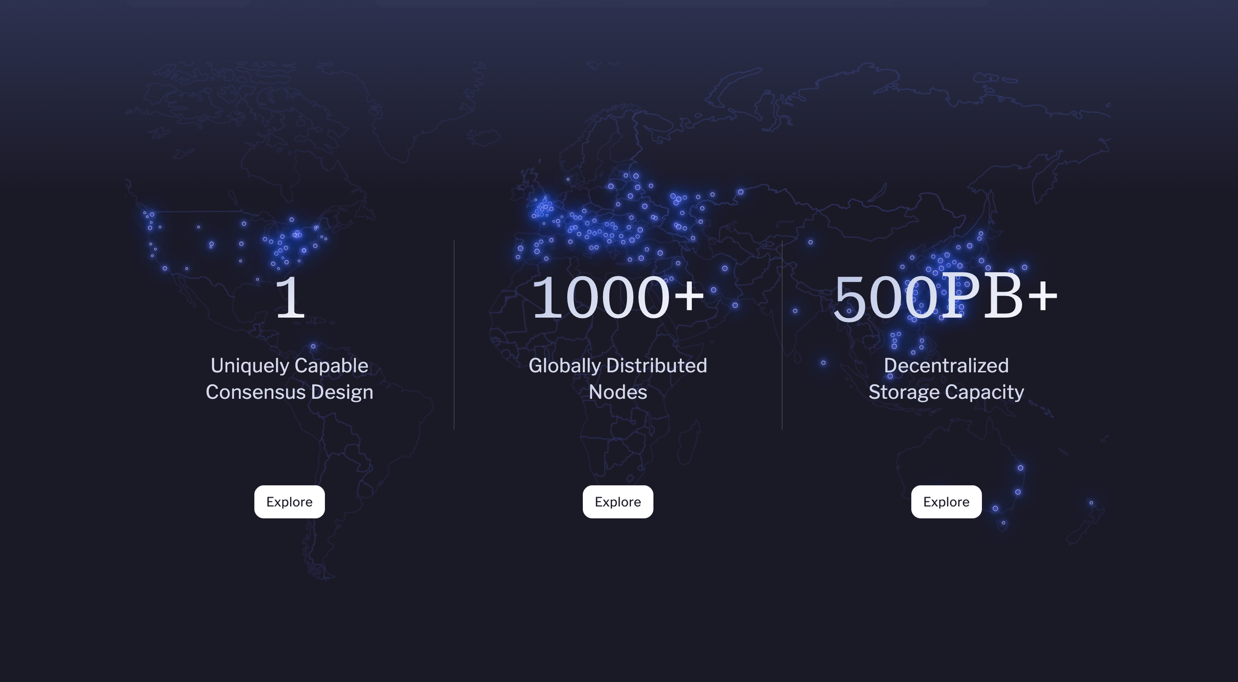Viewport: 1238px width, 682px height.
Task: Select the 'Decentralized Storage Capacity' label
Action: tap(946, 379)
